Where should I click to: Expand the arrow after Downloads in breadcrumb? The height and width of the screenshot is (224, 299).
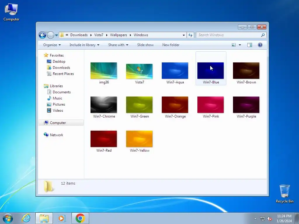tap(91, 35)
